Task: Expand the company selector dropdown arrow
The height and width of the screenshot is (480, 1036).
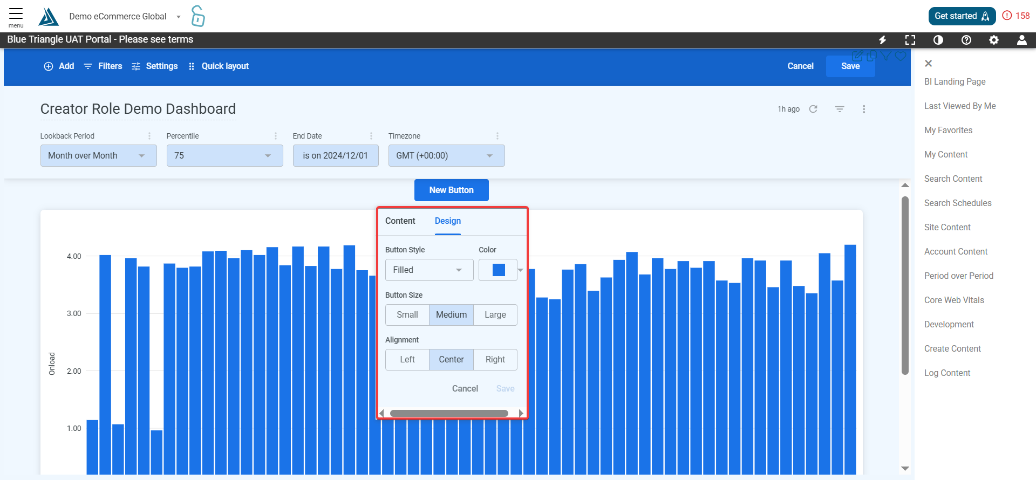Action: (x=179, y=17)
